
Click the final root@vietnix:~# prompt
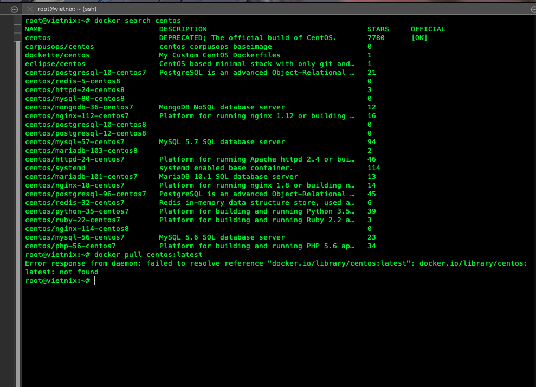(57, 281)
